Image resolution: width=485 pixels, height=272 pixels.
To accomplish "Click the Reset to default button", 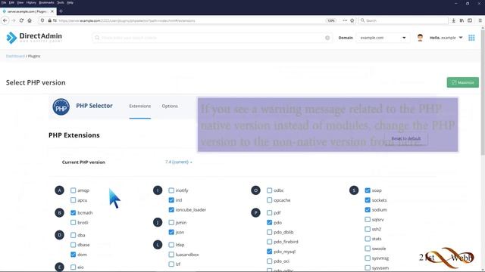I will click(406, 139).
